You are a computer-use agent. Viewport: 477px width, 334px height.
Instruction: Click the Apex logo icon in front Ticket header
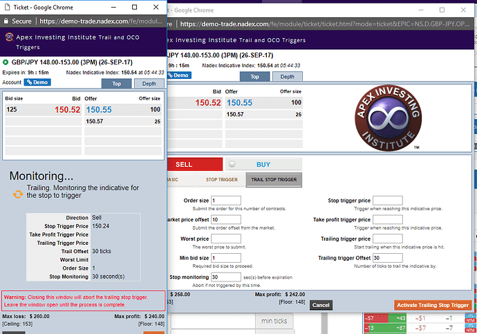(x=9, y=37)
